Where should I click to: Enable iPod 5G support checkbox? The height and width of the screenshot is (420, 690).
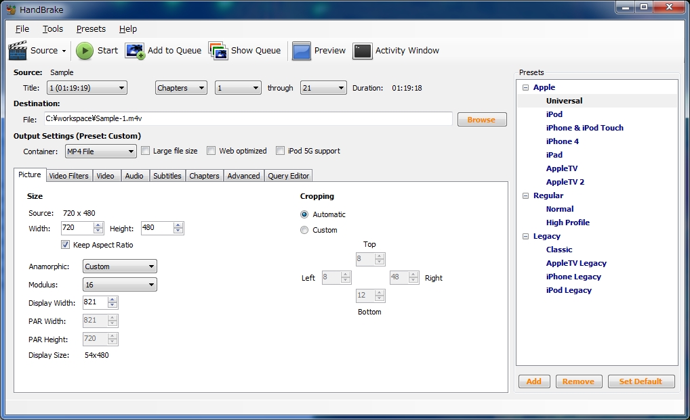coord(281,151)
